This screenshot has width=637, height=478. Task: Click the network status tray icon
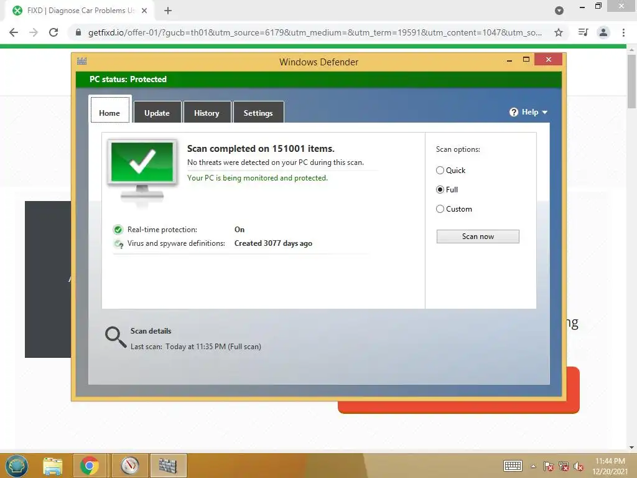[564, 466]
